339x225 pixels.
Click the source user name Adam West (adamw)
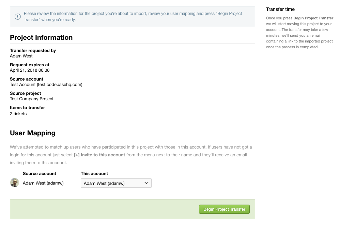(43, 183)
